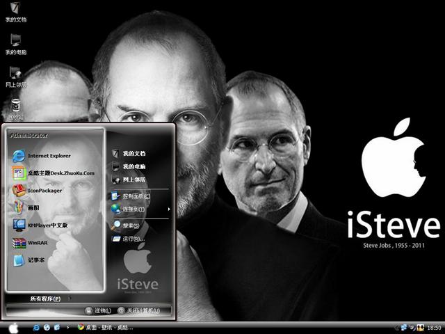Open 桌酷主题Desk.ZhuoKu.Com in the start menu
445x334 pixels.
[x=53, y=173]
